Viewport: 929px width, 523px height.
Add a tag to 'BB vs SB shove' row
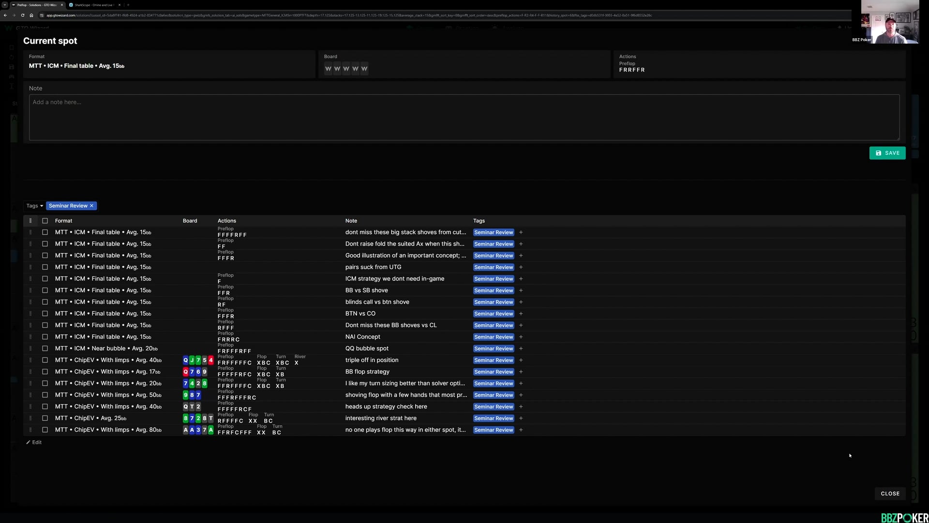tap(521, 291)
